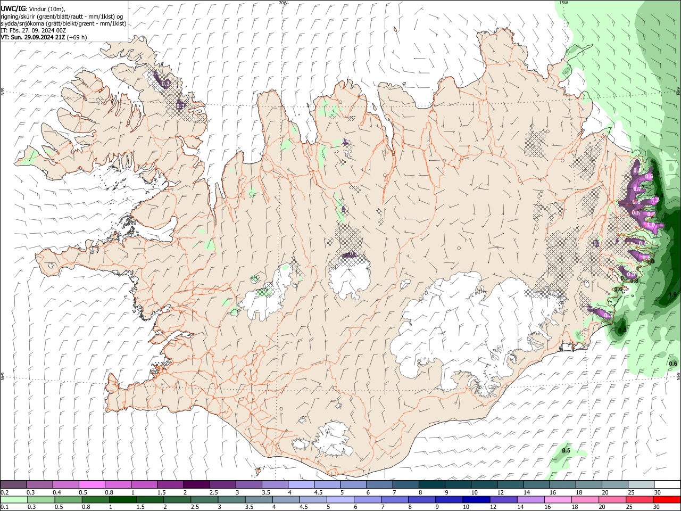Screen dimensions: 681x511
Task: Click the '20W' longitude label
Action: click(x=283, y=3)
